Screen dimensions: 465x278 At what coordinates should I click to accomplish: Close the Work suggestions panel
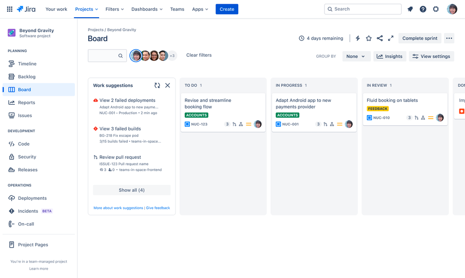click(x=168, y=85)
